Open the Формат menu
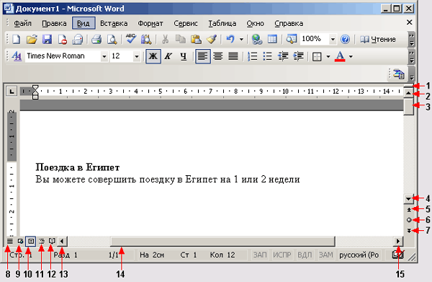 click(150, 24)
